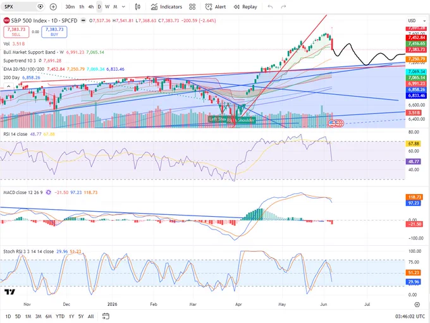Switch to the 4h timeframe
This screenshot has width=430, height=323.
91,6
